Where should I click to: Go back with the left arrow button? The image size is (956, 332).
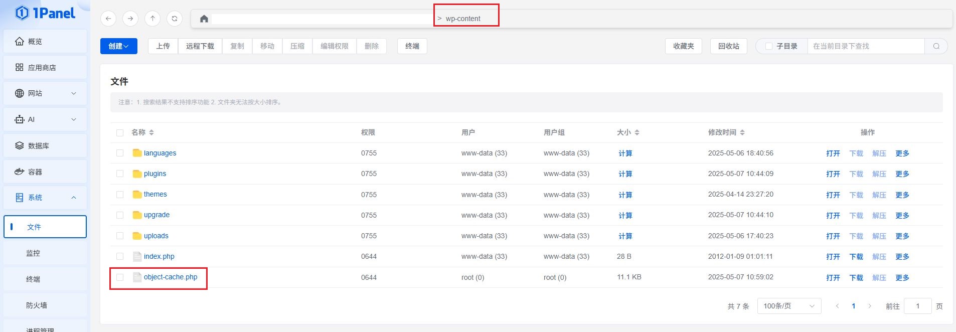tap(108, 19)
